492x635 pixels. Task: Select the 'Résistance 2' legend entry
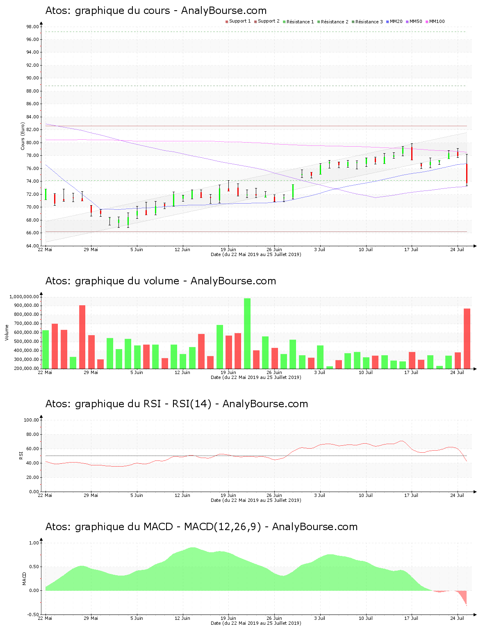(x=333, y=22)
